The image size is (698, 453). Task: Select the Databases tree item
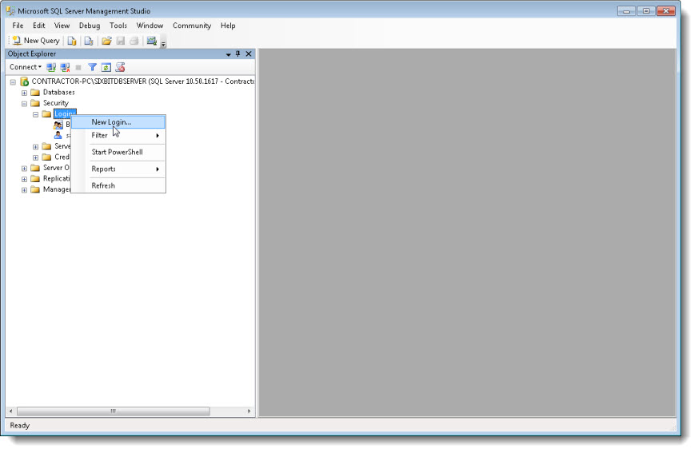(58, 93)
